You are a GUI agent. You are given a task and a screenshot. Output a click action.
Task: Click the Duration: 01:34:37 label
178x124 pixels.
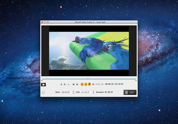click(104, 92)
